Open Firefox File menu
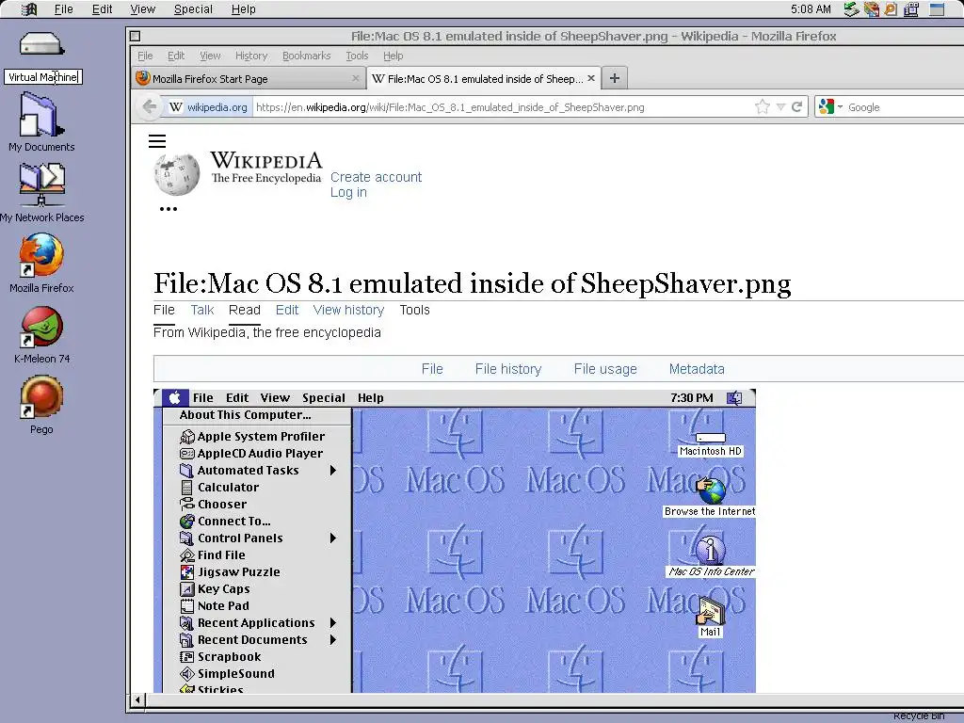The image size is (964, 723). 145,56
